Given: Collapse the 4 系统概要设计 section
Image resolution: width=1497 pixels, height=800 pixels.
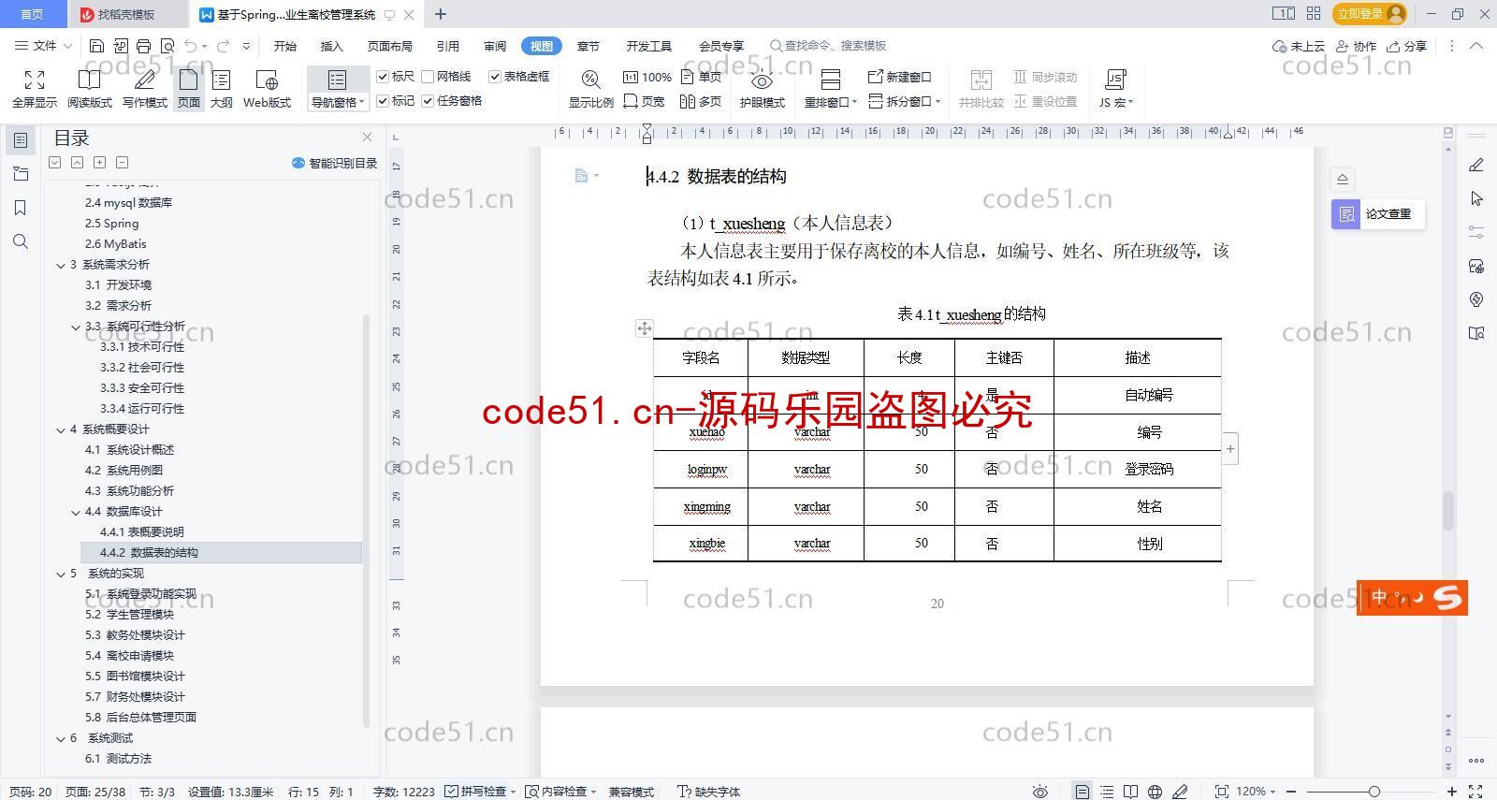Looking at the screenshot, I should point(61,429).
